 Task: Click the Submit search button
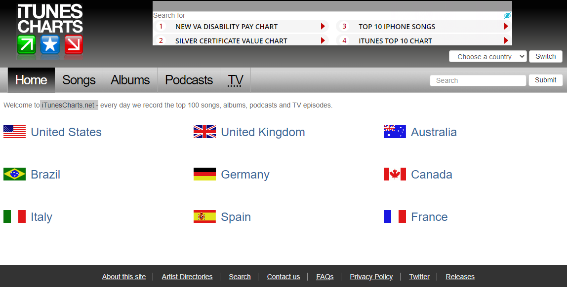pyautogui.click(x=546, y=80)
